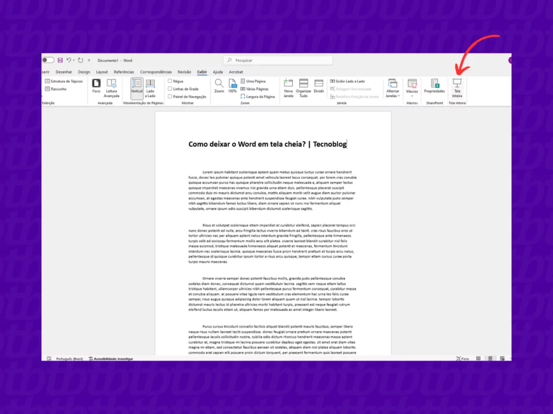Open Leitura Avançada
This screenshot has width=553, height=414.
[x=112, y=88]
